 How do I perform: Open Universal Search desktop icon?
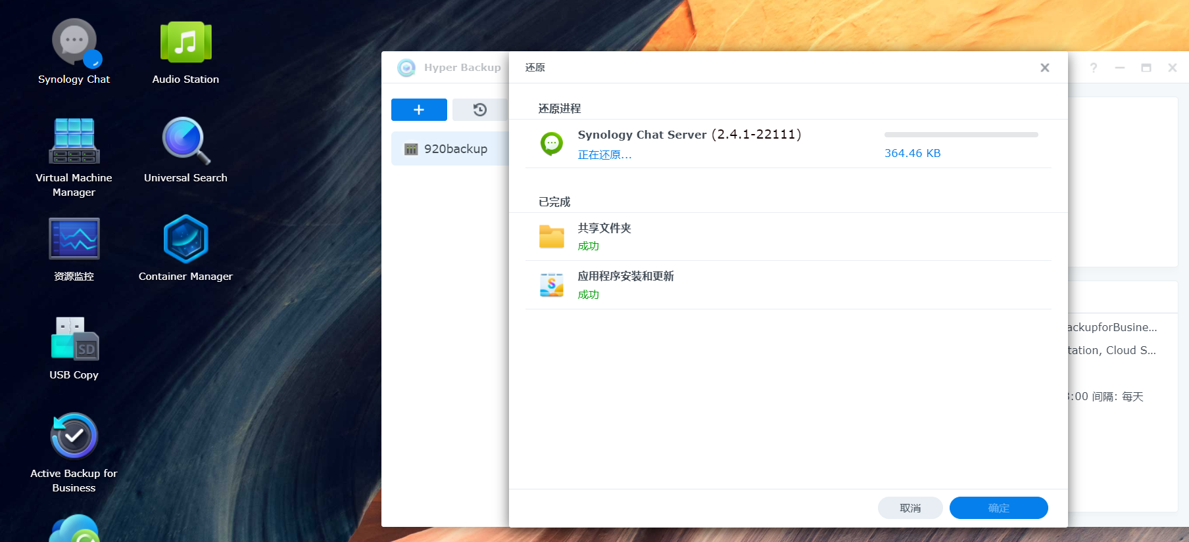(x=186, y=141)
